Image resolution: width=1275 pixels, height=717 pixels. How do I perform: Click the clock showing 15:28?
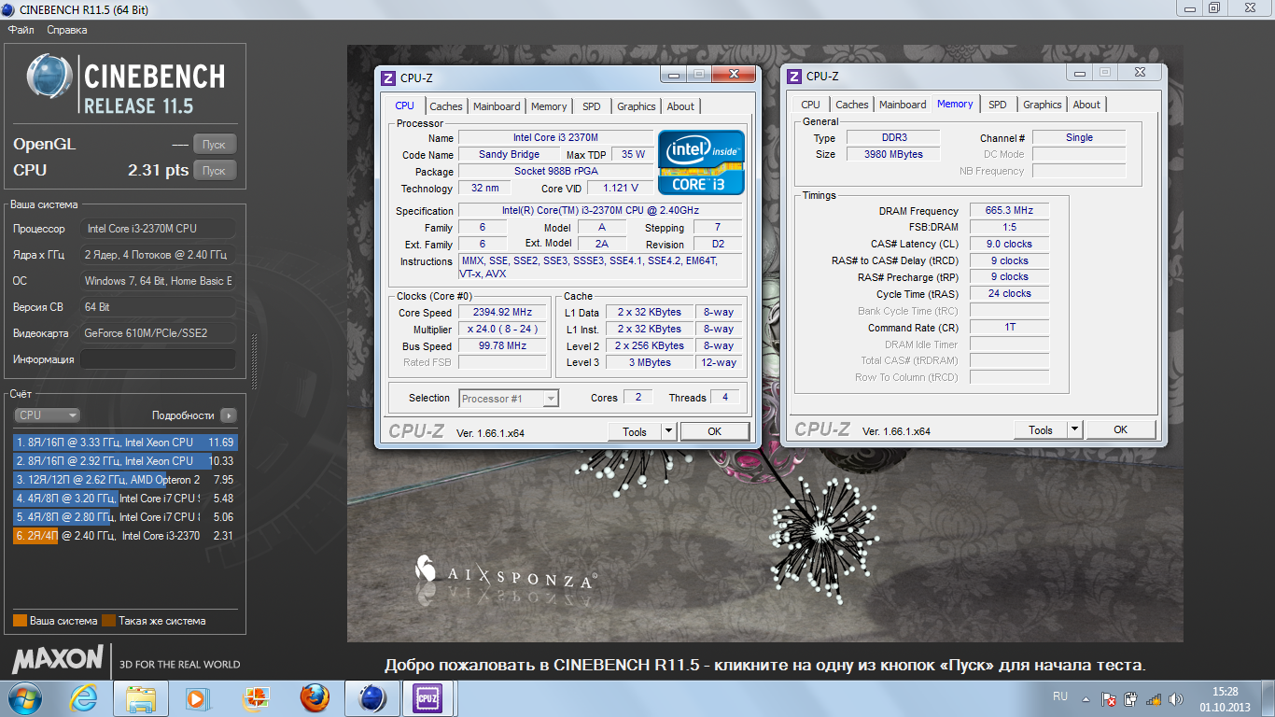(1225, 692)
